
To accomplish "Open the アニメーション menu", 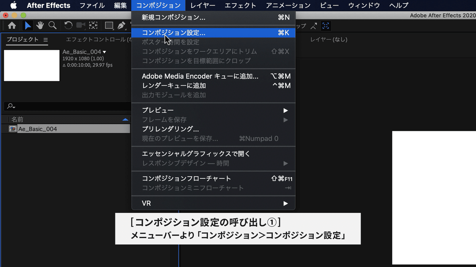I will 288,6.
